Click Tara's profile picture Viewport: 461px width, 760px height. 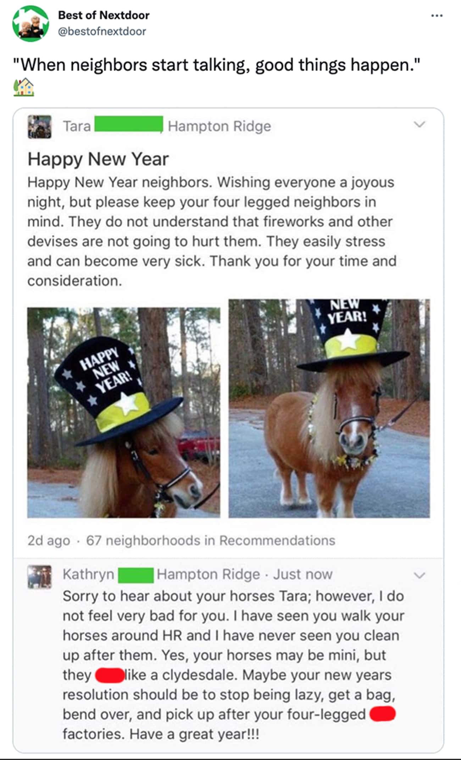tap(39, 127)
